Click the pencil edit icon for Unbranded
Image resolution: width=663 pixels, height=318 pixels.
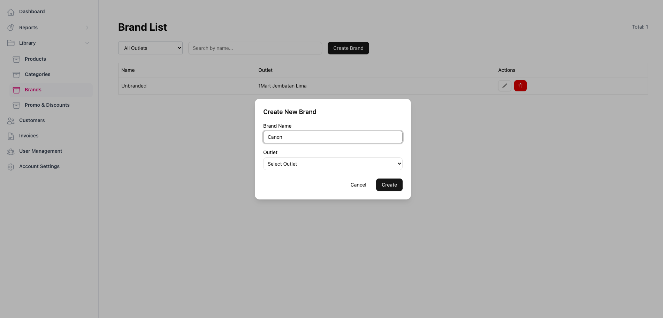(504, 86)
